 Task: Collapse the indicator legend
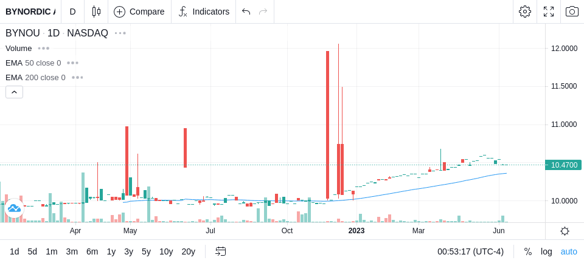[x=14, y=92]
